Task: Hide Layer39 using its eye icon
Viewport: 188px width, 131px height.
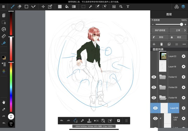Action: pyautogui.click(x=155, y=108)
